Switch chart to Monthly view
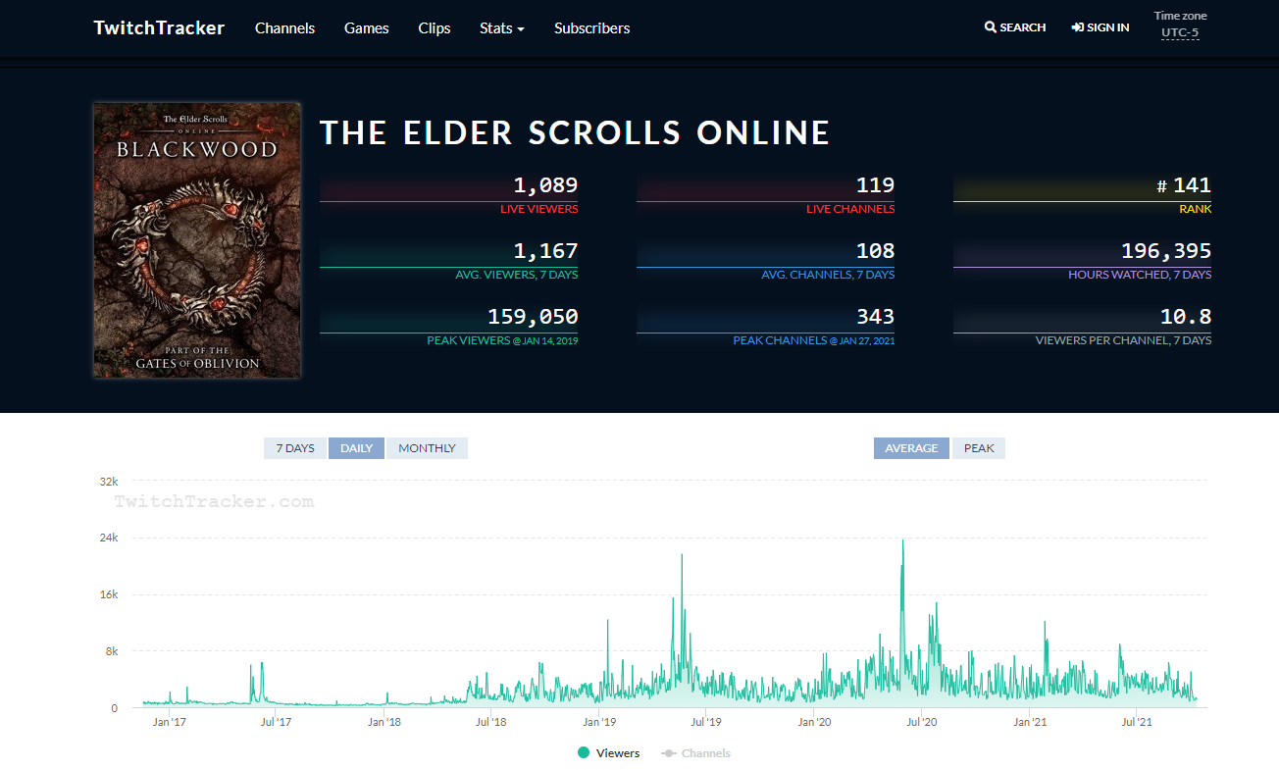1279x770 pixels. point(427,448)
